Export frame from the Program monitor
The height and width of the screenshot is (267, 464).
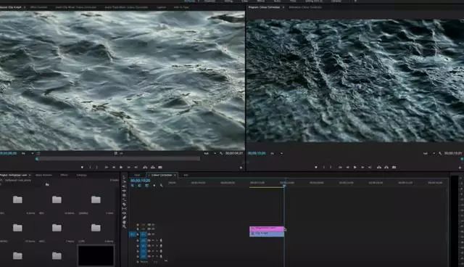394,168
